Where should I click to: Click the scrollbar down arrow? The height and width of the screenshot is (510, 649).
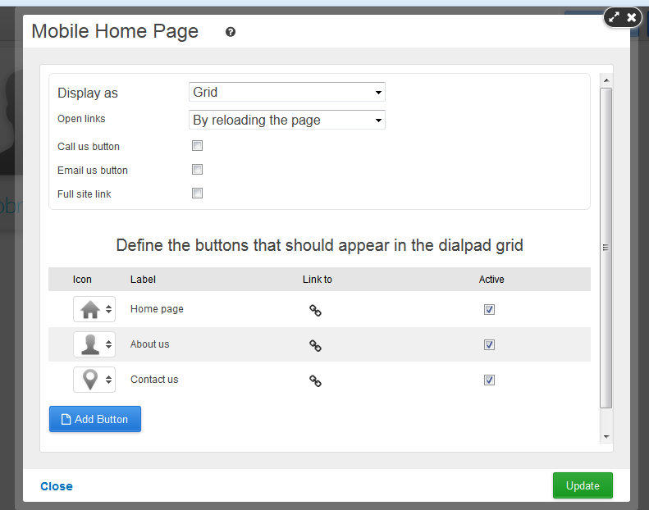[x=606, y=437]
